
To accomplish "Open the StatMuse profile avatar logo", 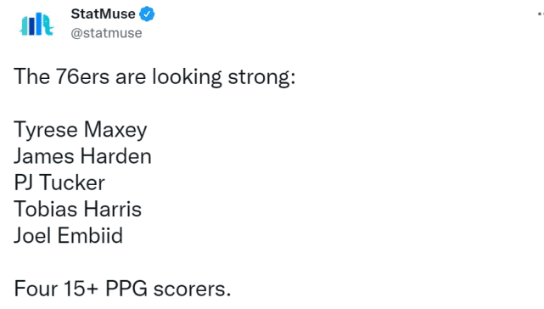I will tap(36, 25).
